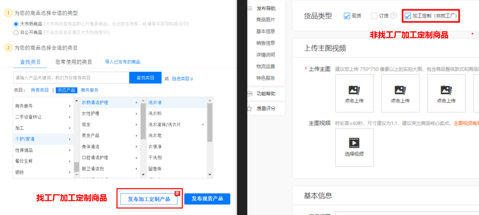This screenshot has height=215, width=479.
Task: Click the product keyword search field
Action: point(71,78)
